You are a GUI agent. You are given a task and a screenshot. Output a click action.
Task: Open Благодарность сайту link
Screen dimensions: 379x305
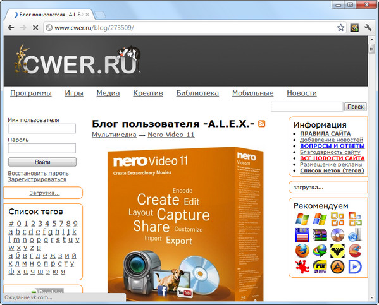330,152
